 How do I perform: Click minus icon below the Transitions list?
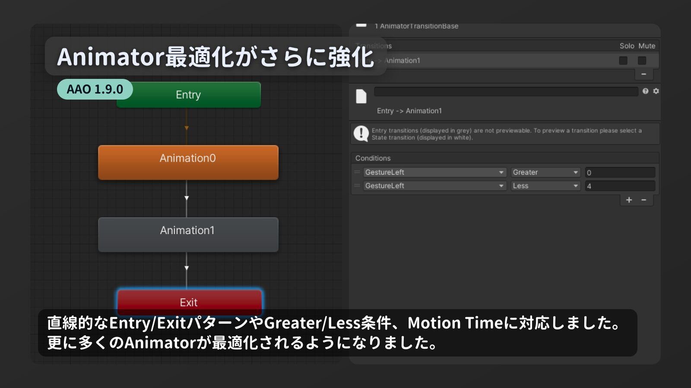coord(643,74)
